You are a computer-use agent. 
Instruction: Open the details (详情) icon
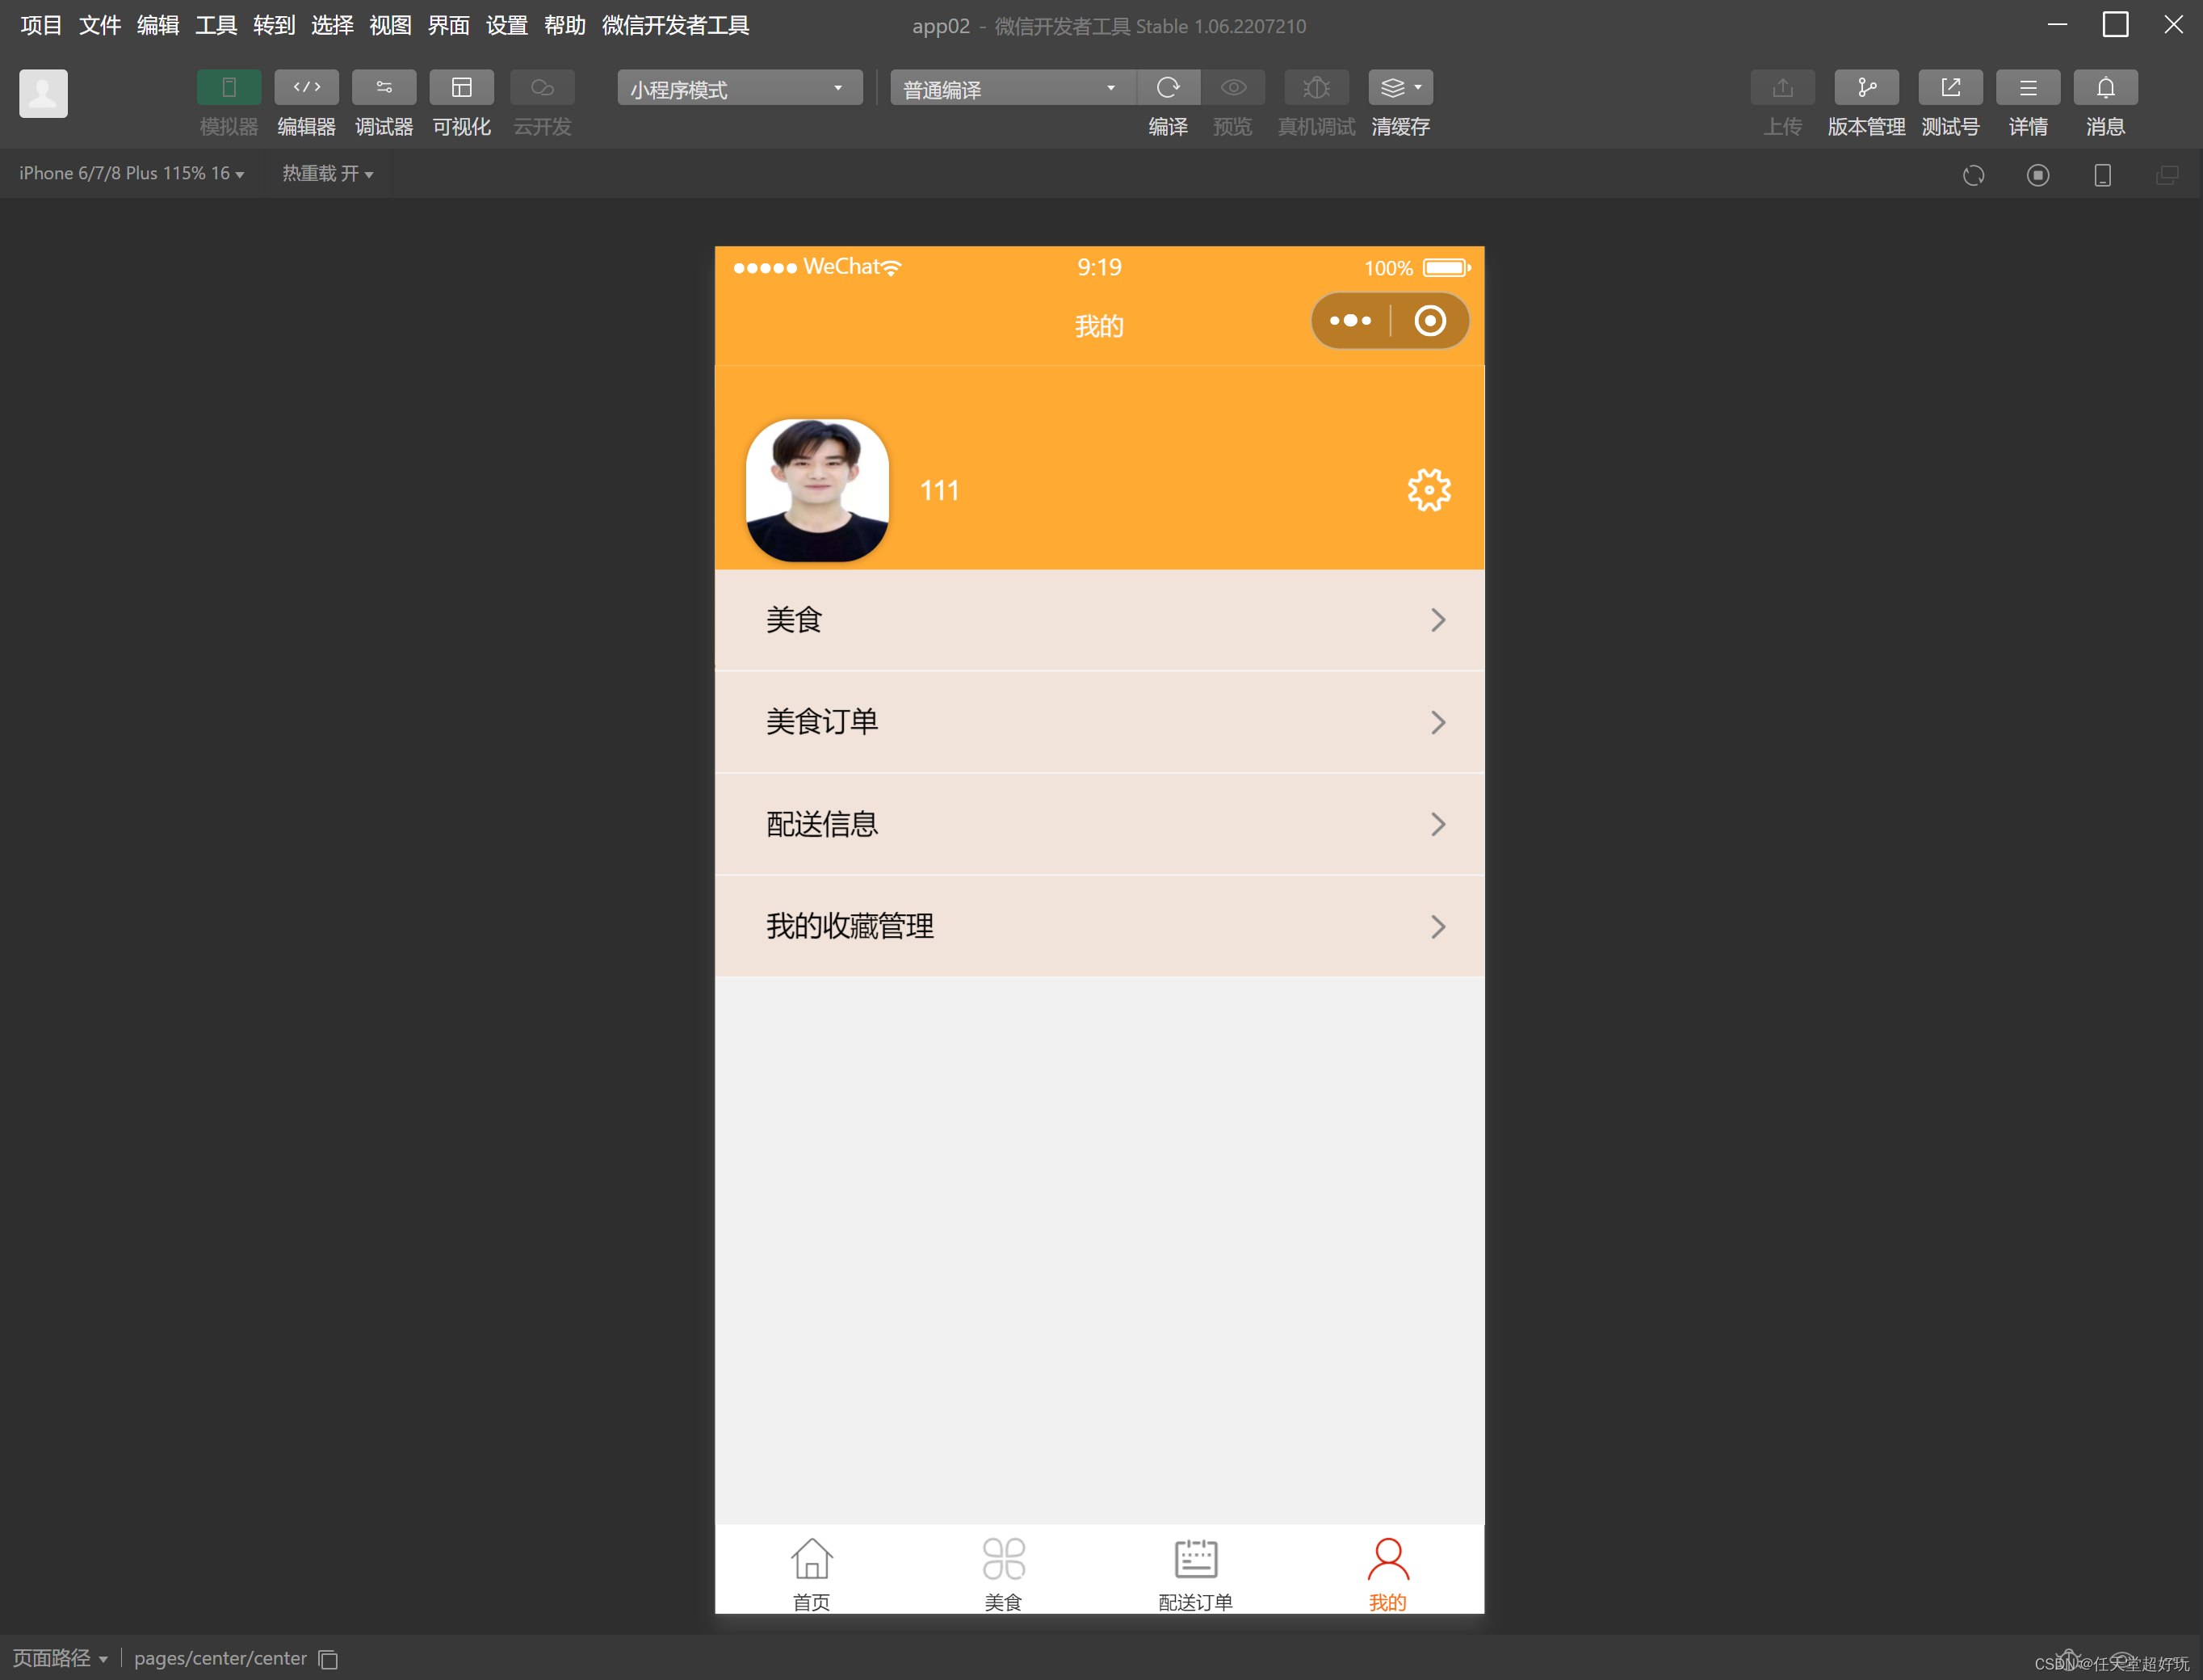pyautogui.click(x=2028, y=88)
